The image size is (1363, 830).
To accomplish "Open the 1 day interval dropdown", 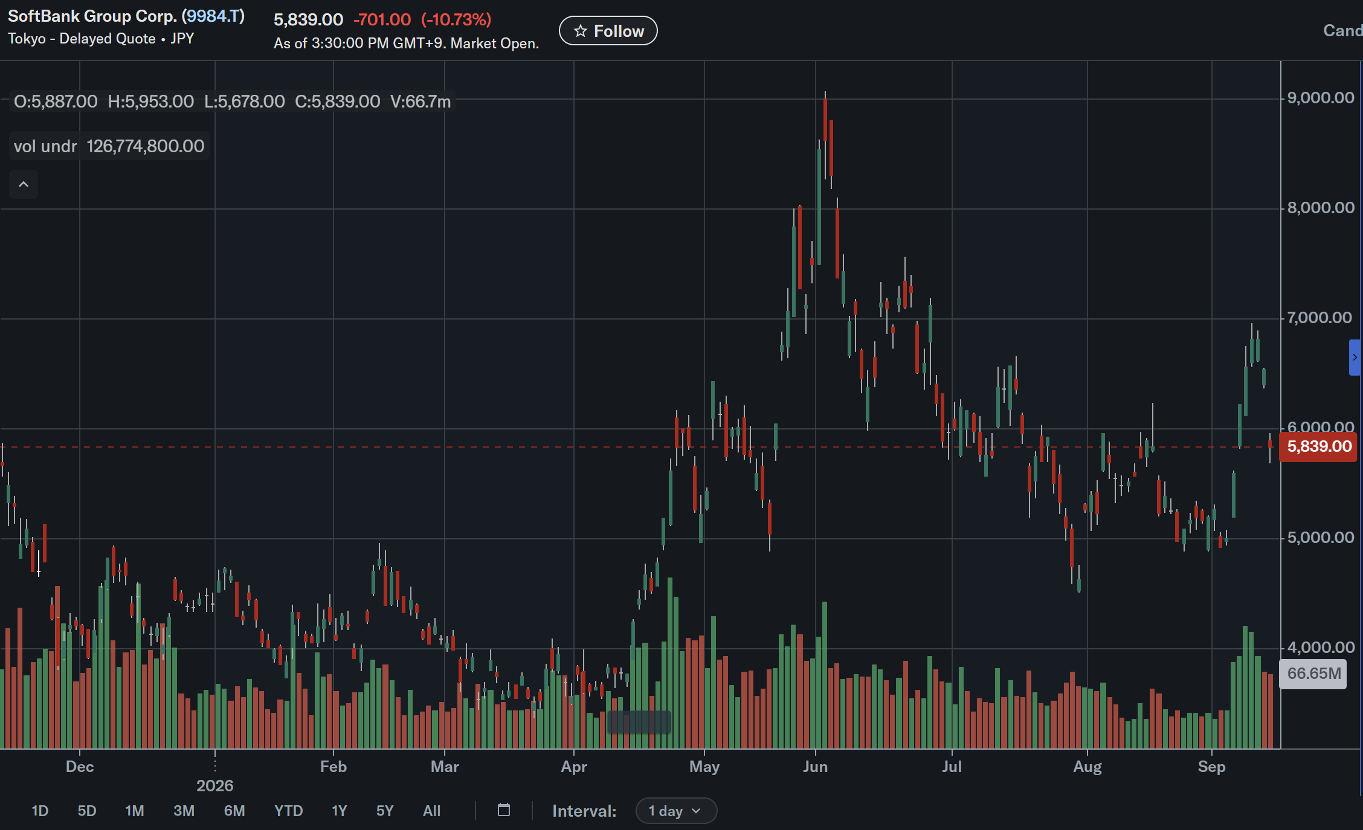I will tap(676, 811).
